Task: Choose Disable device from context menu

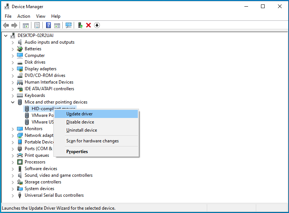Action: click(96, 122)
